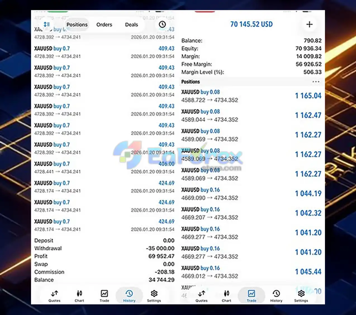The width and height of the screenshot is (356, 315).
Task: Open Chart in the right bottom bar
Action: click(x=226, y=296)
